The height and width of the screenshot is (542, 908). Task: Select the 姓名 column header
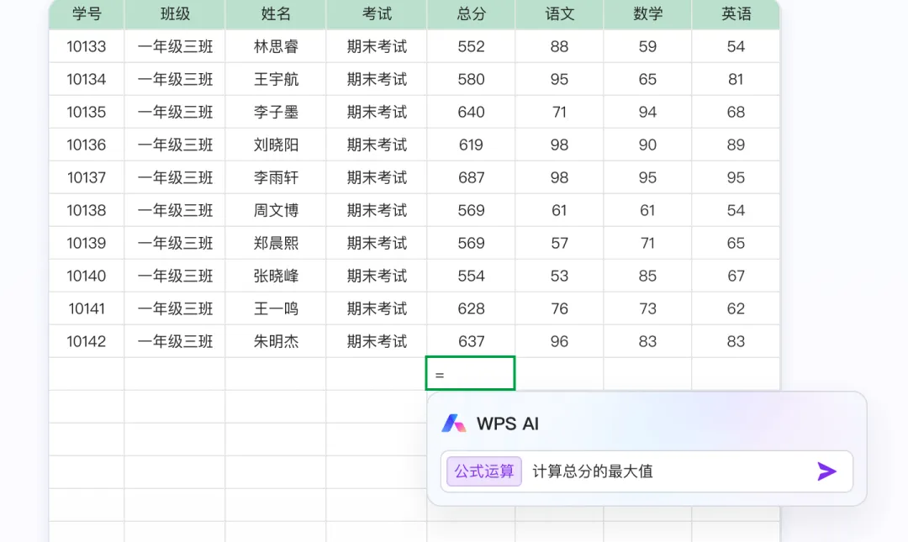275,14
